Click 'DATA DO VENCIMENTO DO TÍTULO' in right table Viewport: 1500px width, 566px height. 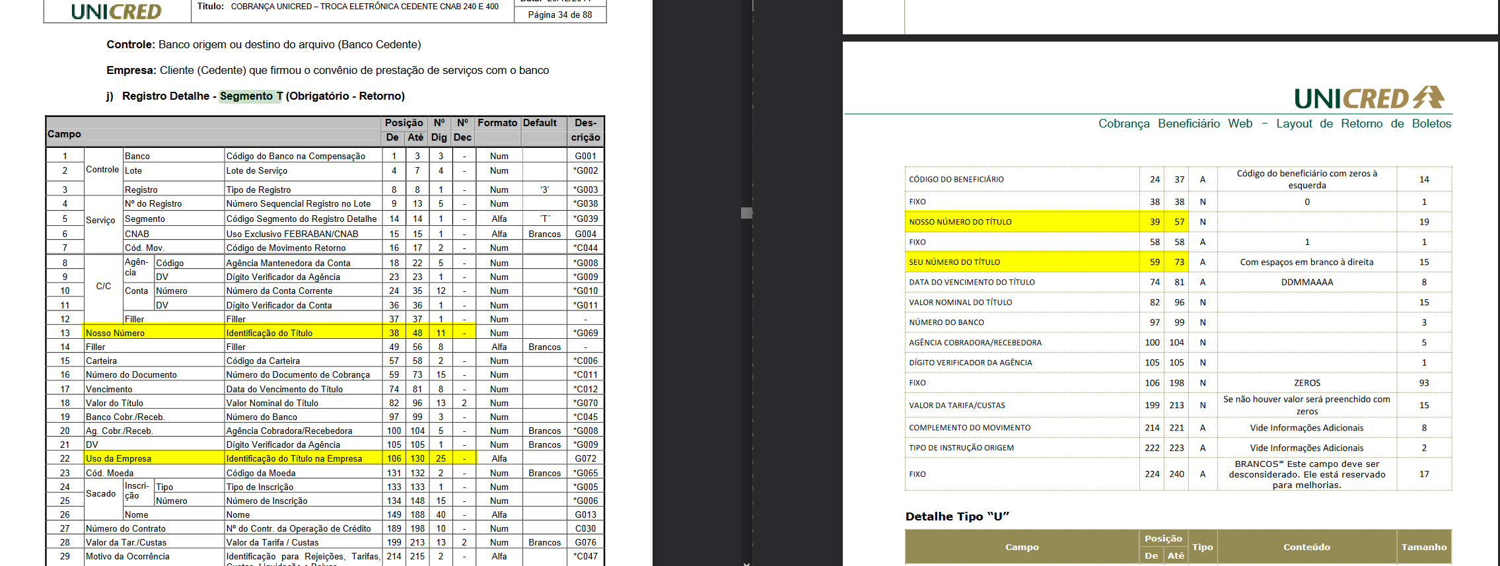pos(972,282)
